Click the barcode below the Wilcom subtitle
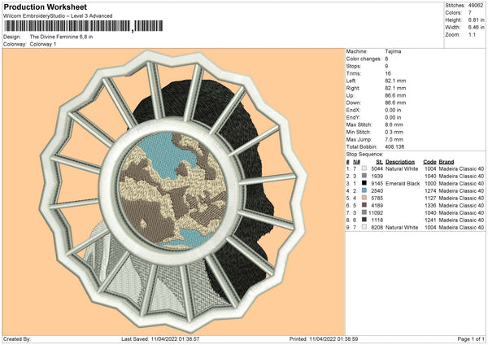Image resolution: width=488 pixels, height=345 pixels. click(84, 26)
